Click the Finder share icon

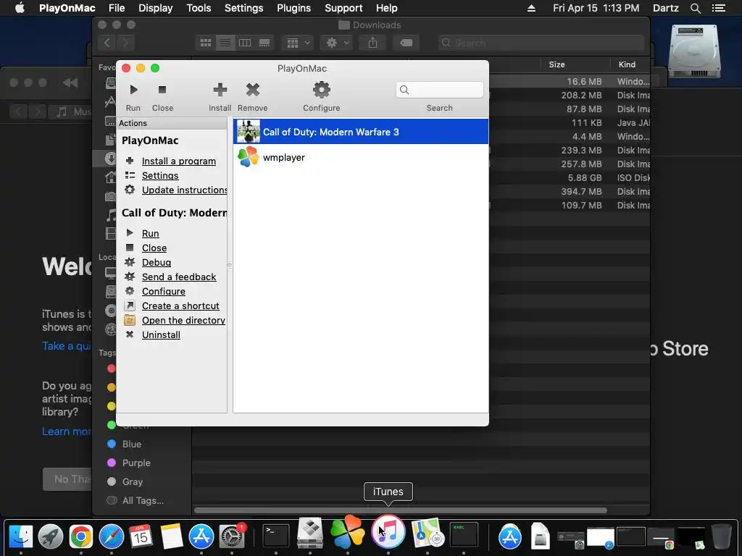373,43
